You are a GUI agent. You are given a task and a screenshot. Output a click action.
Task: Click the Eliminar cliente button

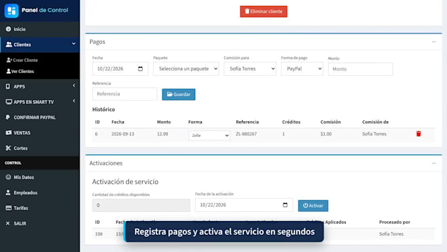click(264, 11)
